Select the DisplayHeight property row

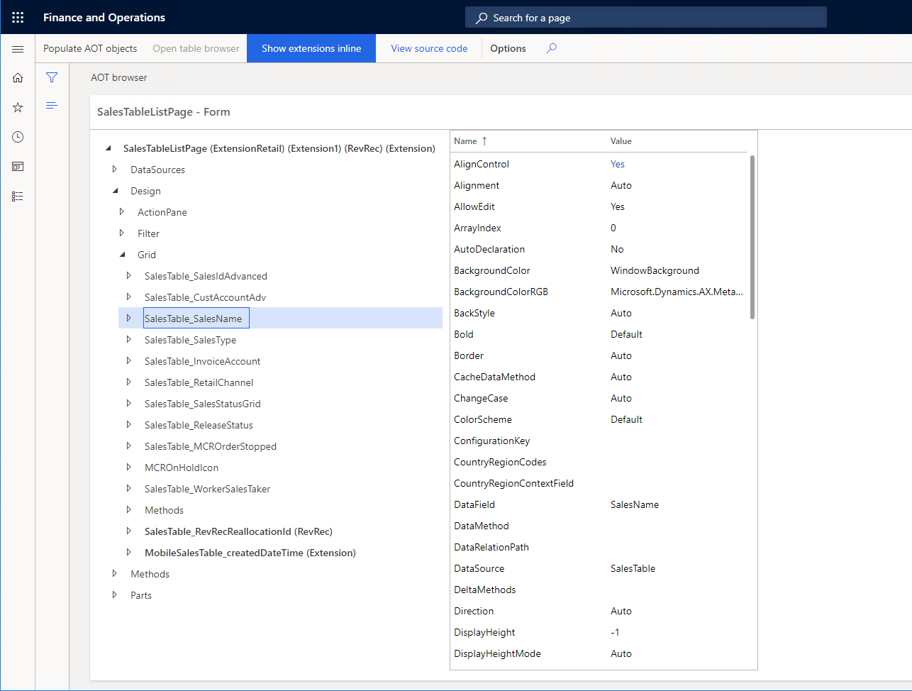point(600,632)
